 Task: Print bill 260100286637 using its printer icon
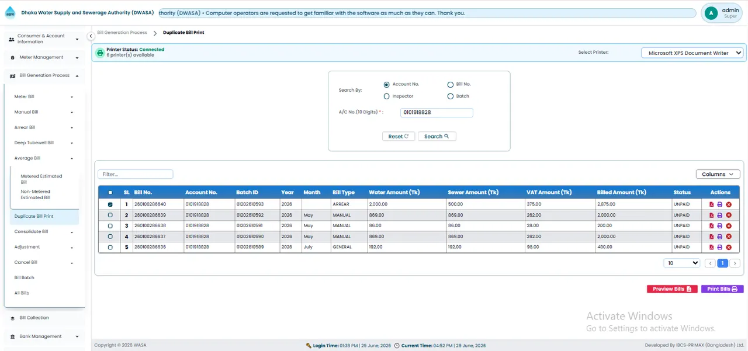(x=720, y=237)
